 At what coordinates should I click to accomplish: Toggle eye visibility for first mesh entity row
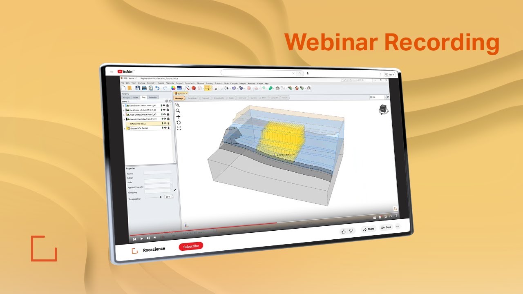[165, 105]
